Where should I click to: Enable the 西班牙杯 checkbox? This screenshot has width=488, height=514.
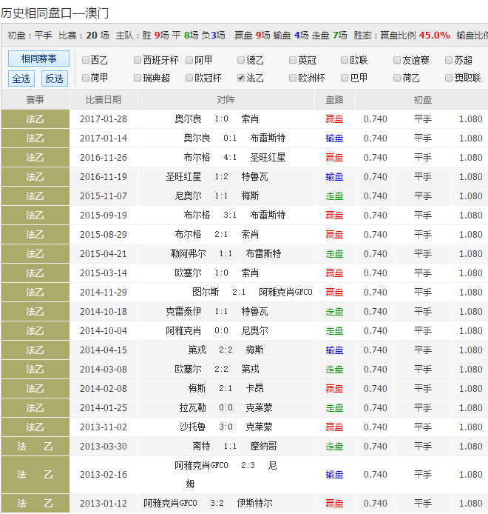pyautogui.click(x=138, y=60)
